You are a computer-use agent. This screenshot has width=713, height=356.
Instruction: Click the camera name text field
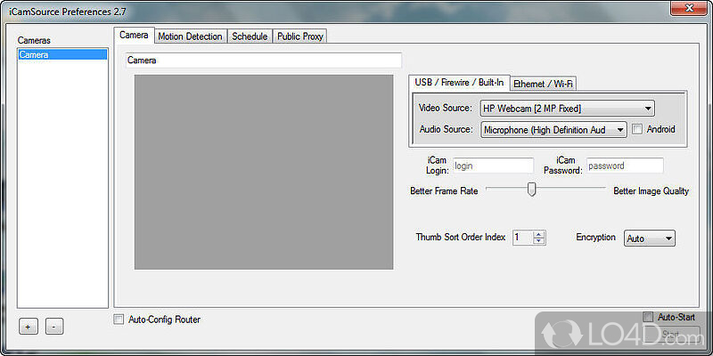[x=263, y=61]
